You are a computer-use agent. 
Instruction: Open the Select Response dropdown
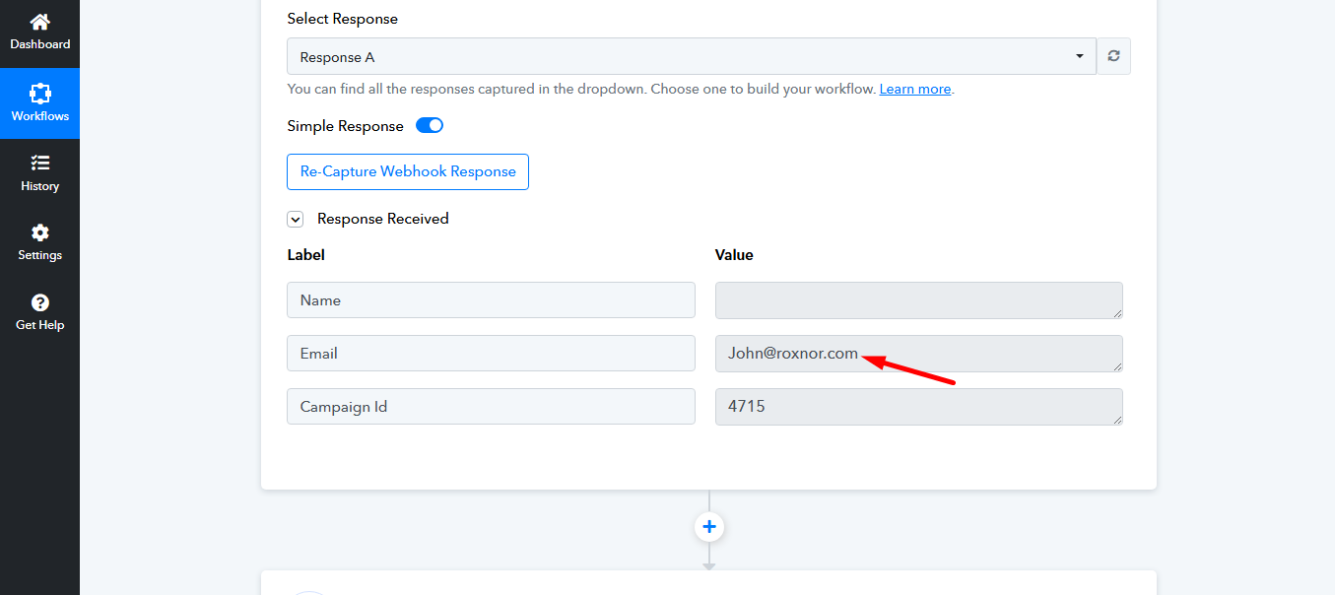pyautogui.click(x=690, y=56)
